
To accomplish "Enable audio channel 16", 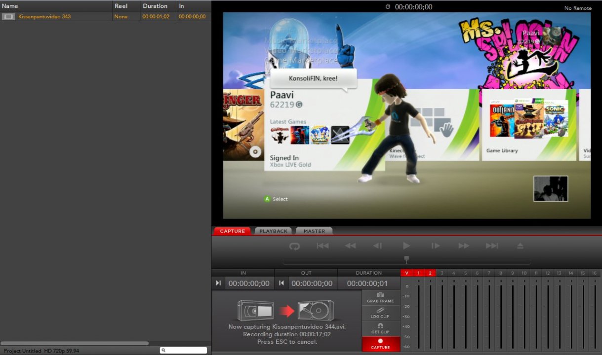I will 594,273.
